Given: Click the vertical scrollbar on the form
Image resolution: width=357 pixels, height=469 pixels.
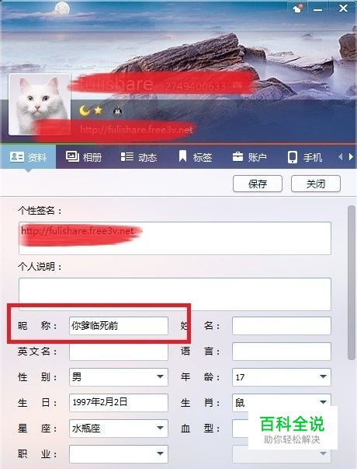Looking at the screenshot, I should click(352, 282).
